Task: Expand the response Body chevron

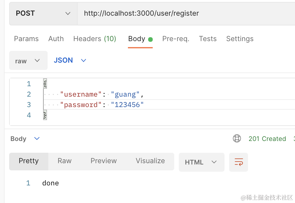Action: click(37, 139)
